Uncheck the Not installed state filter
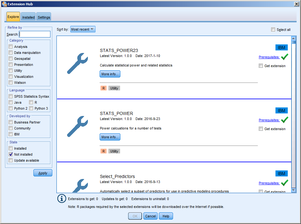 point(11,154)
